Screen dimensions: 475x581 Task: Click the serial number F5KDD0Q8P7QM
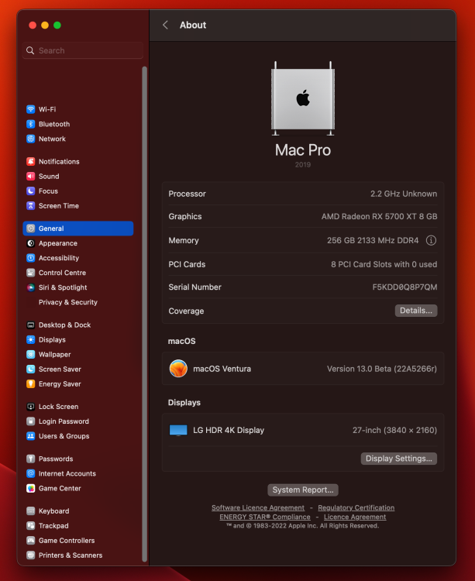[x=404, y=287]
